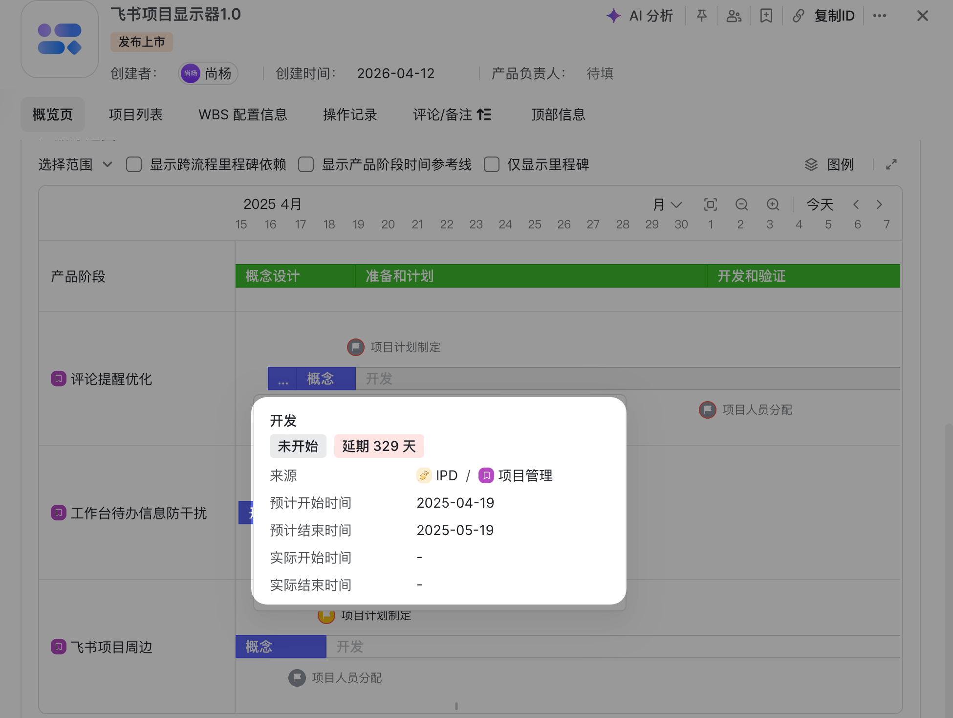The width and height of the screenshot is (953, 718).
Task: Enable 显示产品阶段时间参考线 checkbox
Action: [x=306, y=164]
